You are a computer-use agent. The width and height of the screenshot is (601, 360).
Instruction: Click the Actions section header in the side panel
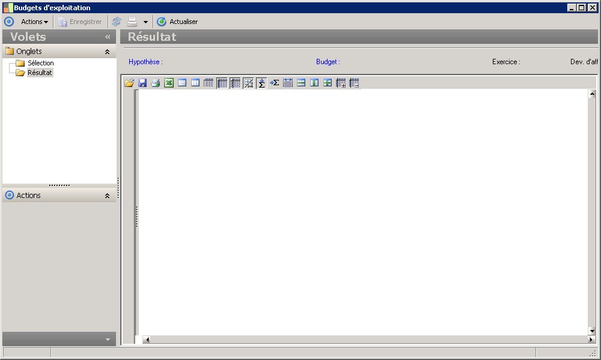point(59,196)
